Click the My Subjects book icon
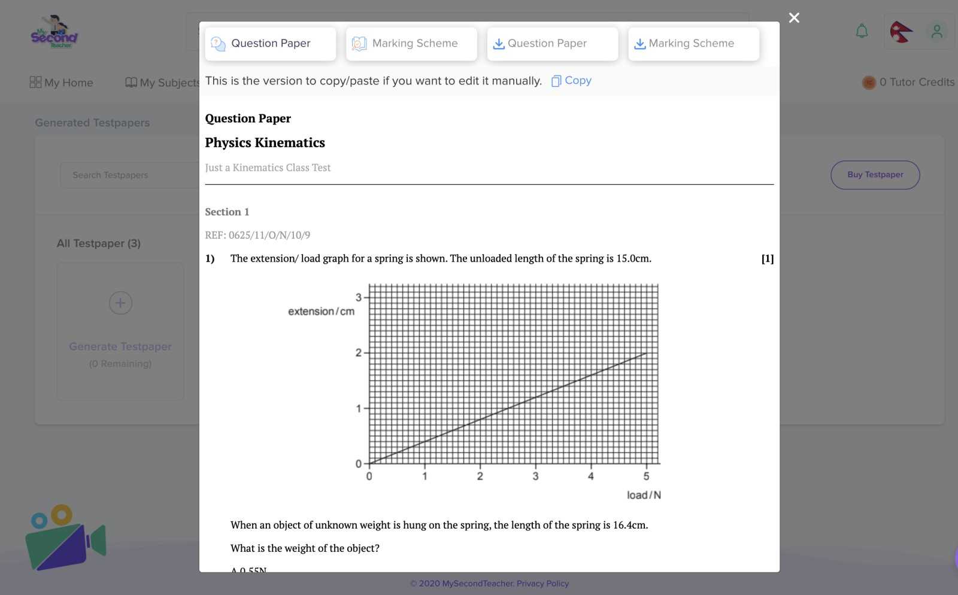The image size is (958, 595). (131, 83)
